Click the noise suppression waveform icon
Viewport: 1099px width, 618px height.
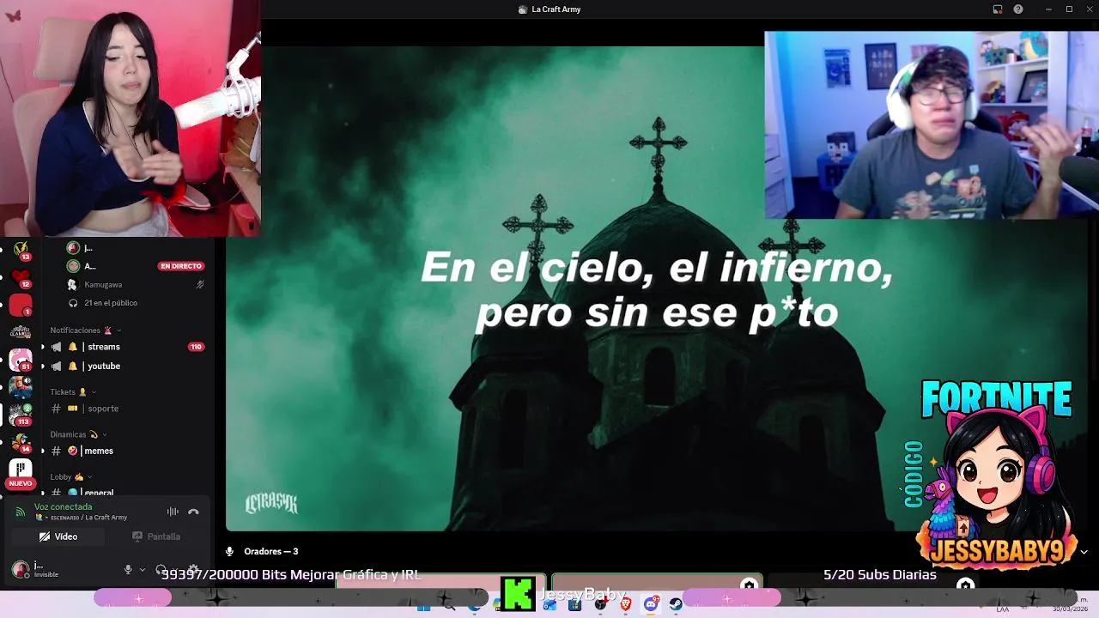pos(173,512)
